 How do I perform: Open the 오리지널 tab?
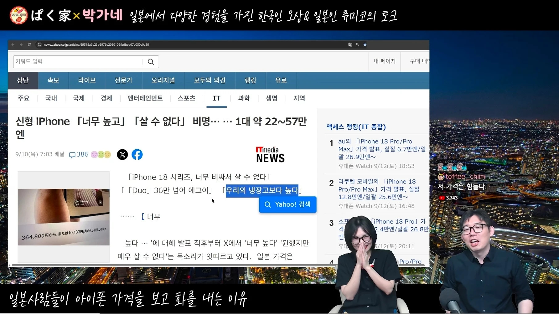tap(163, 81)
